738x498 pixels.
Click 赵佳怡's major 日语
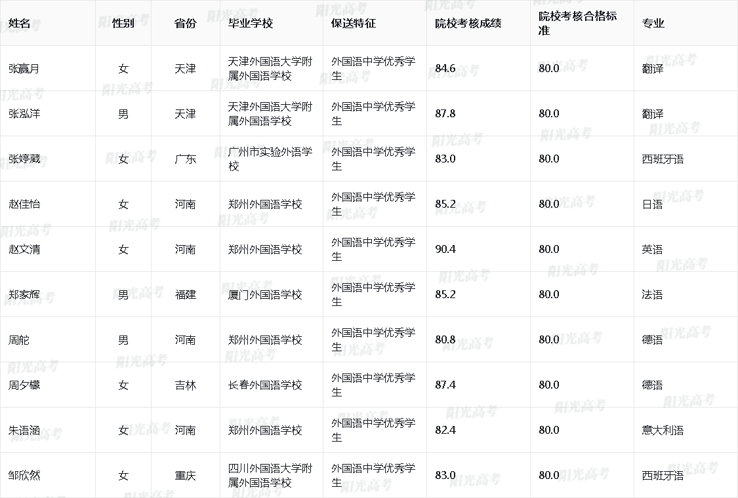pos(650,204)
